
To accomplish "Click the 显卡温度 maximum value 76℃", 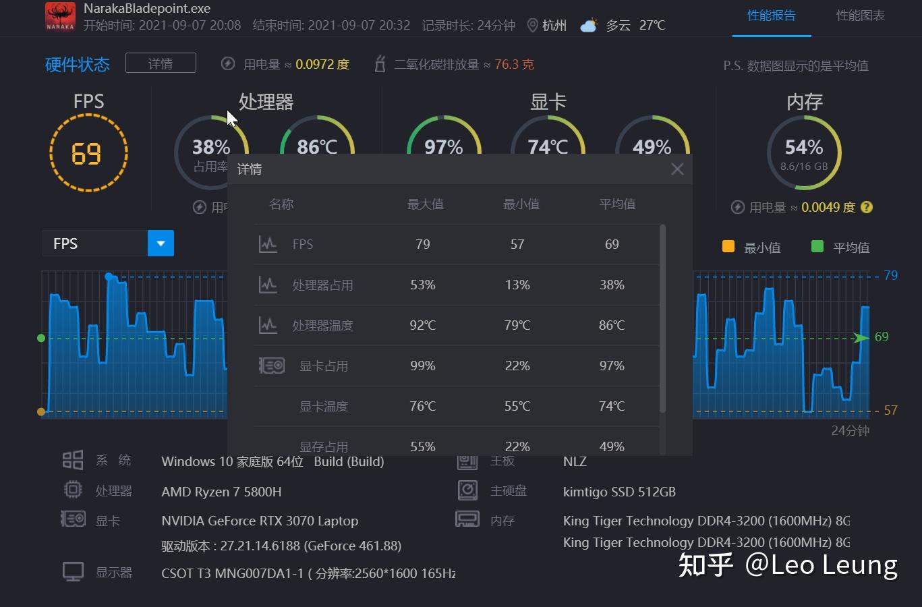I will (x=423, y=406).
